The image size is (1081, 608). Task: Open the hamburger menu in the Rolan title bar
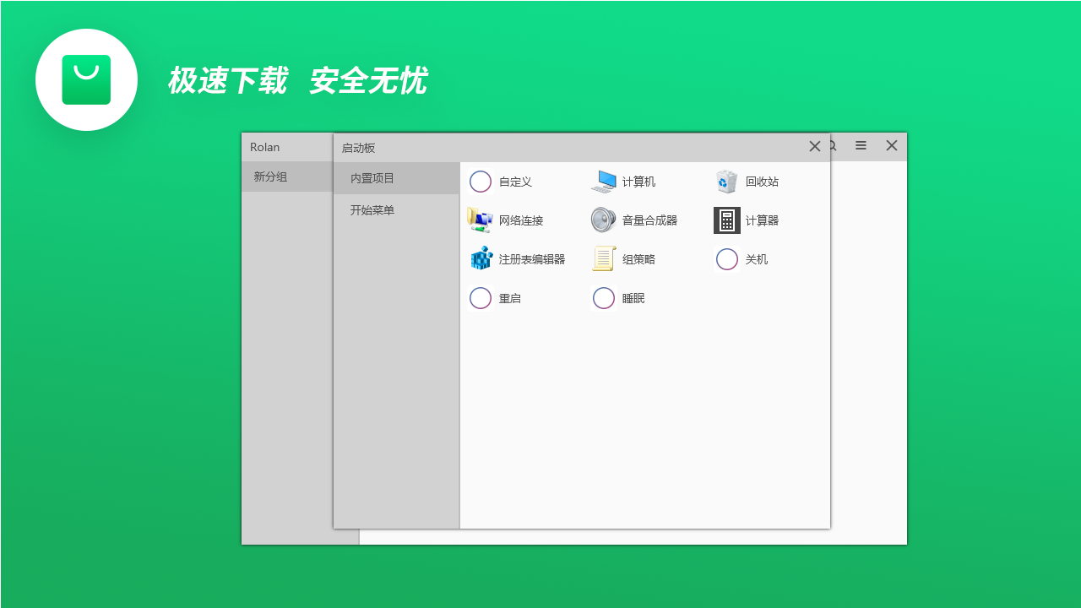point(861,145)
